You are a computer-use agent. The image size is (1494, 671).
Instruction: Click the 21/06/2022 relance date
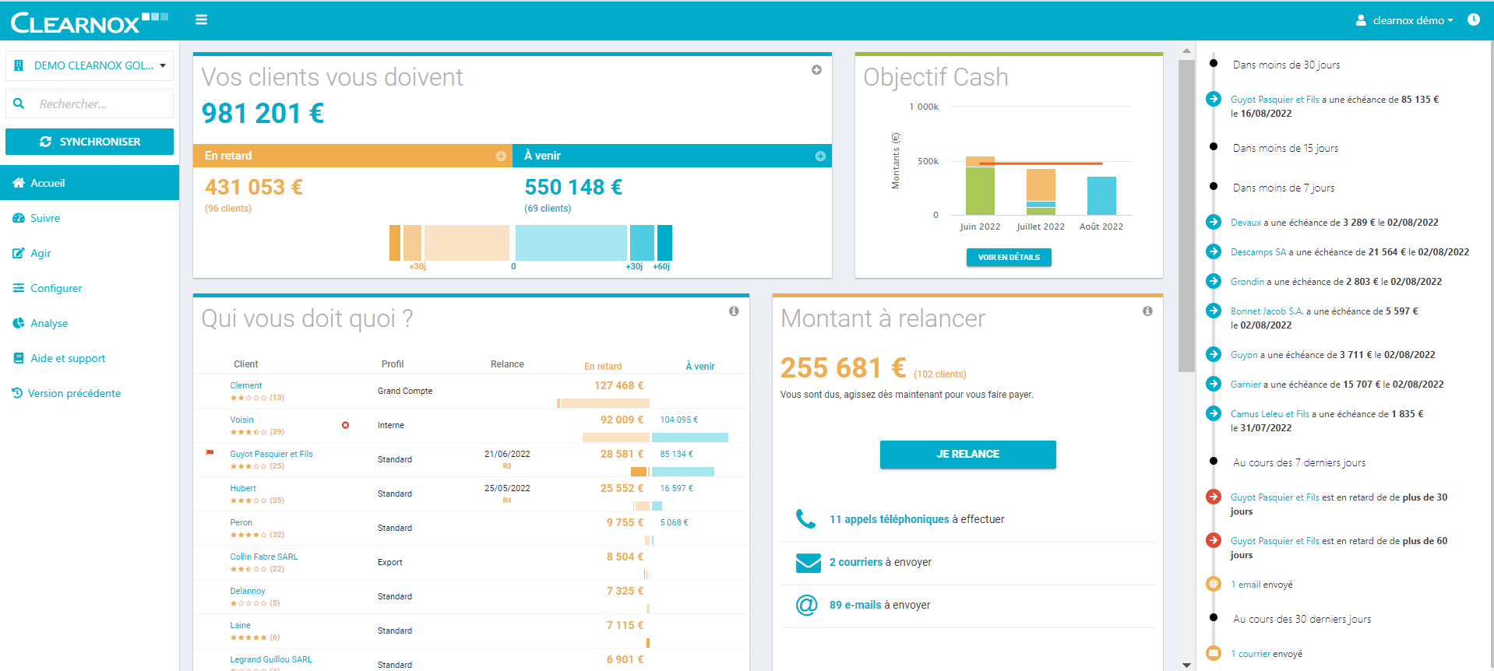click(507, 454)
